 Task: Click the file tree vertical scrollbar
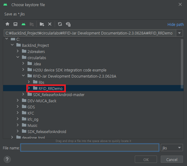[182, 64]
